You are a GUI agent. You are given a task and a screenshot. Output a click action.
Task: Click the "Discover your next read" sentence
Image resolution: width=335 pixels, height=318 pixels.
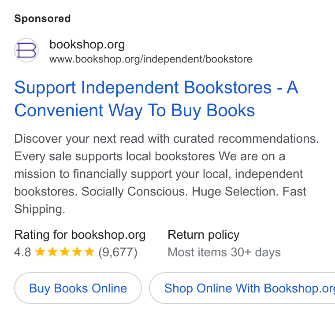167,139
